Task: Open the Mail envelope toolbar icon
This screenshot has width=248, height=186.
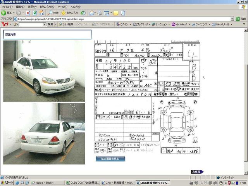Action: [92, 13]
